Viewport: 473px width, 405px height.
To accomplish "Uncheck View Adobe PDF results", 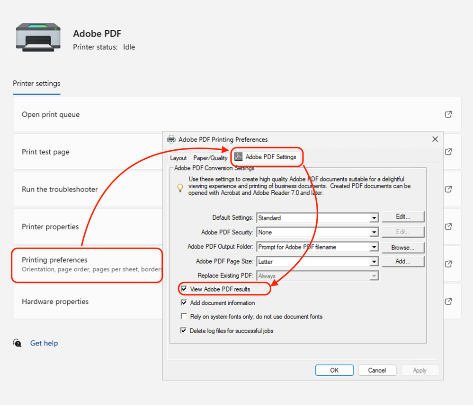I will point(184,289).
